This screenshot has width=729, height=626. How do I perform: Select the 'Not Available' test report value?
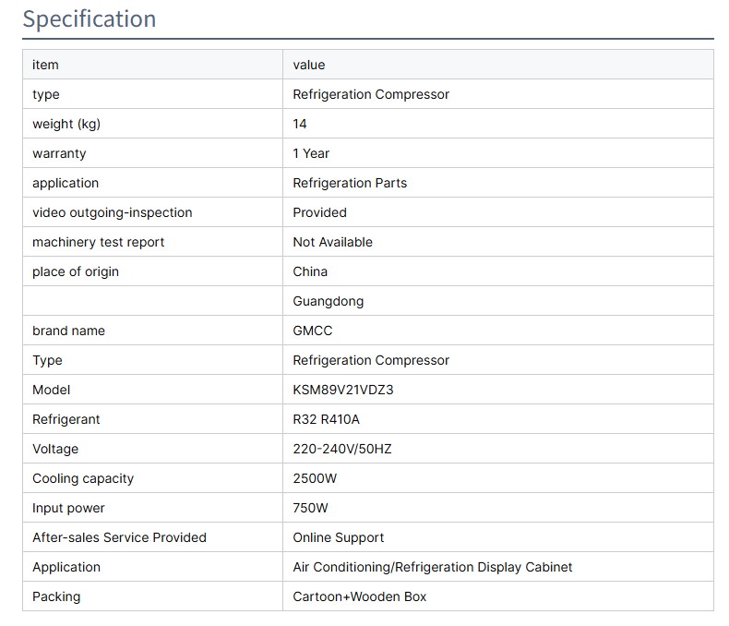332,242
